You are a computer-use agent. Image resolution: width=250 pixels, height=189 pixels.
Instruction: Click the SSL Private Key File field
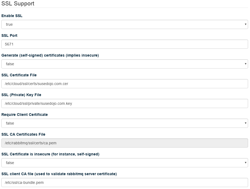[x=124, y=103]
